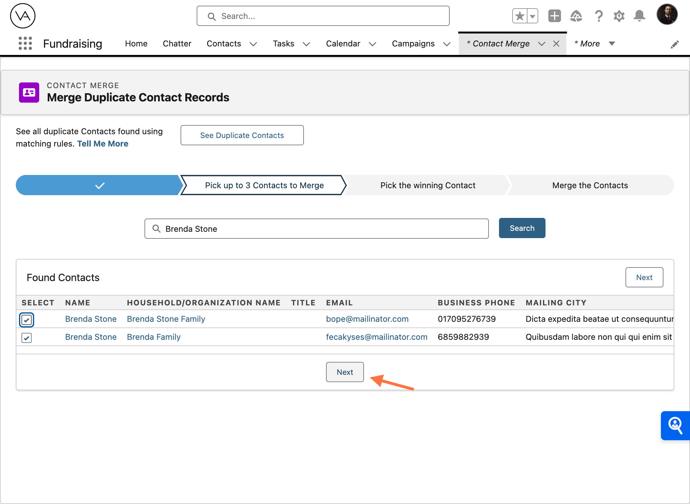This screenshot has height=504, width=690.
Task: Expand the Contacts nav dropdown
Action: point(253,44)
